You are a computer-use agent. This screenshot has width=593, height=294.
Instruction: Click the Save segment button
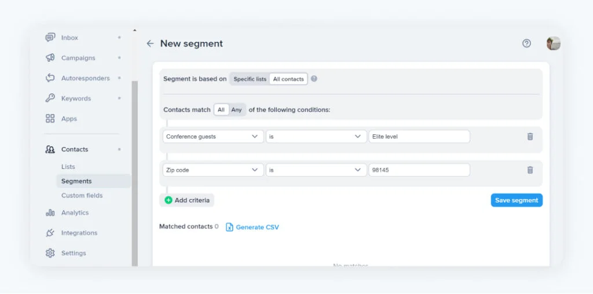click(517, 200)
